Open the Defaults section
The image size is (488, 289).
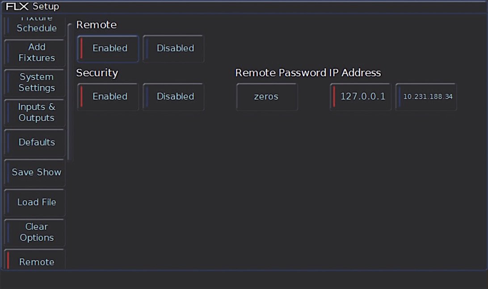[34, 142]
